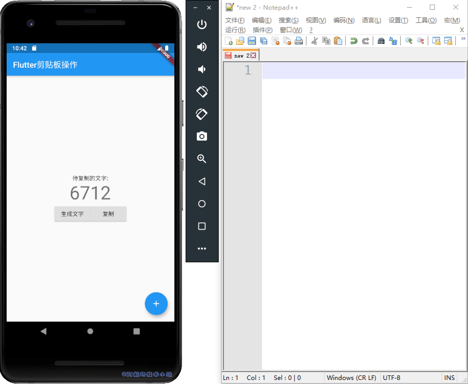
Task: Tap the 复制 button
Action: click(108, 214)
